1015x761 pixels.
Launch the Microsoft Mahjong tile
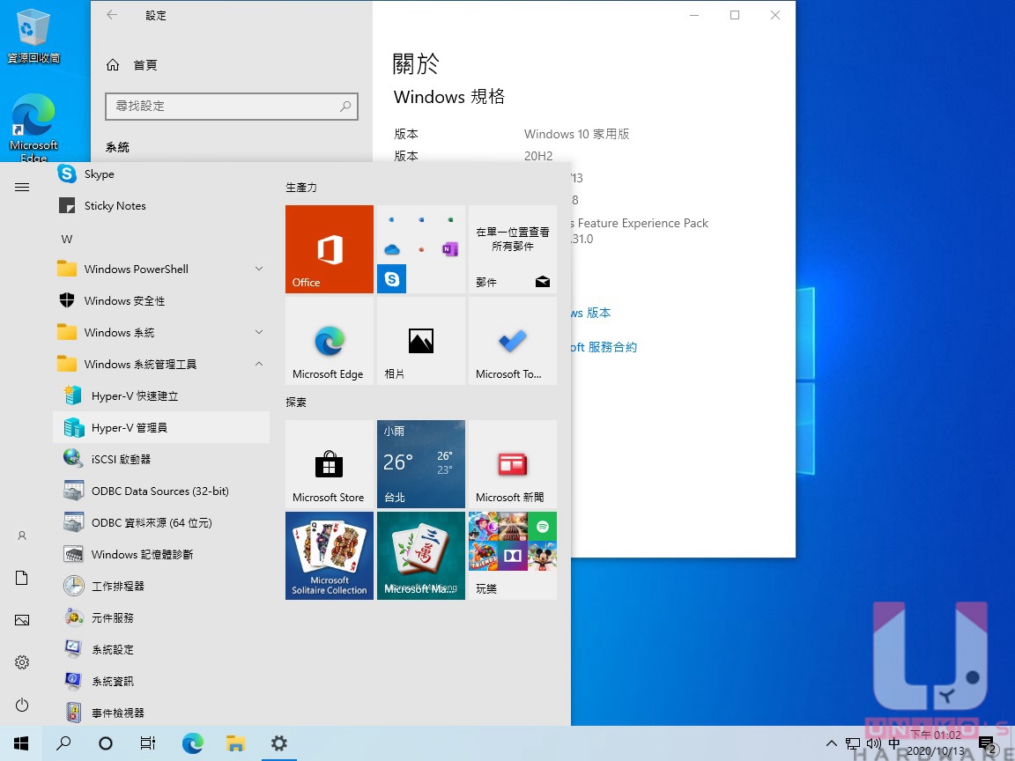[421, 556]
